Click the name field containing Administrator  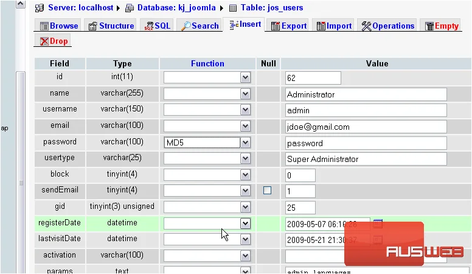366,94
